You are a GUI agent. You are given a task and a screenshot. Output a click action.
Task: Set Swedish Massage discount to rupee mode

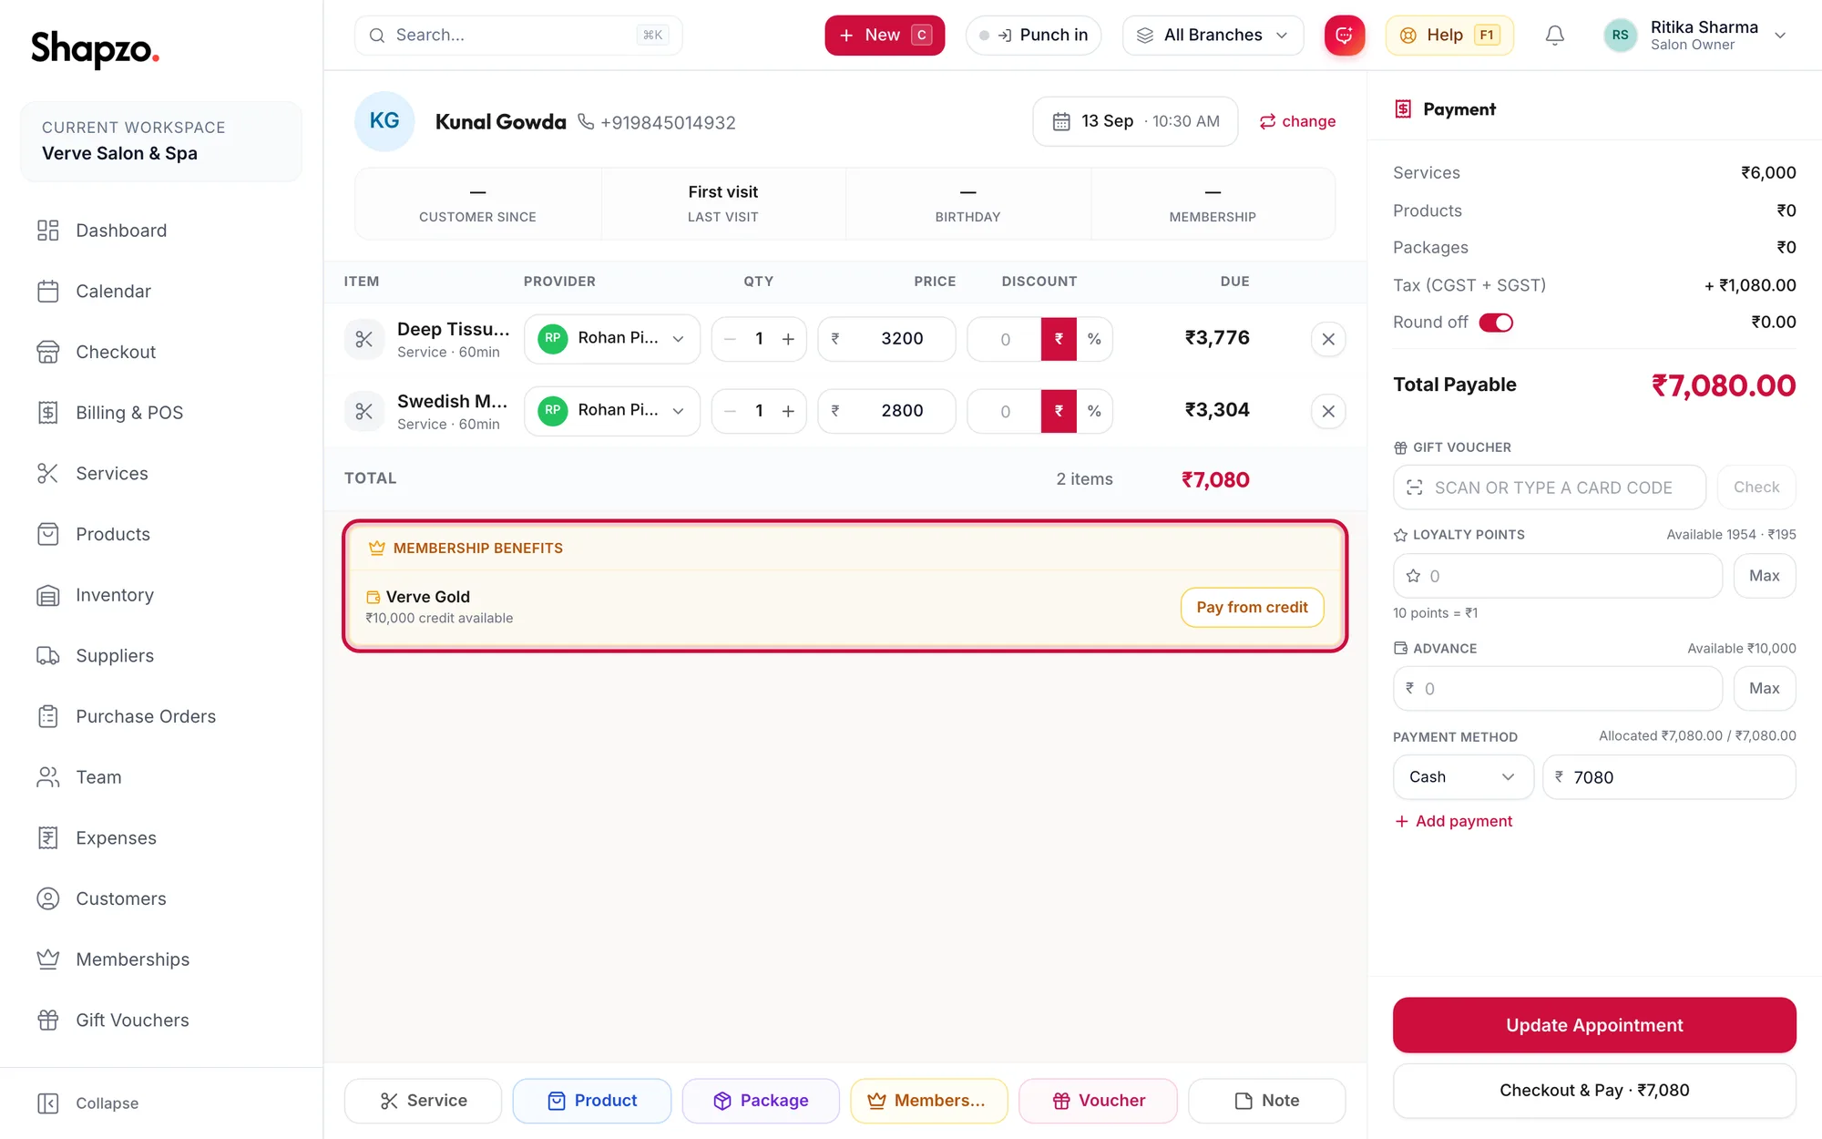click(1059, 411)
